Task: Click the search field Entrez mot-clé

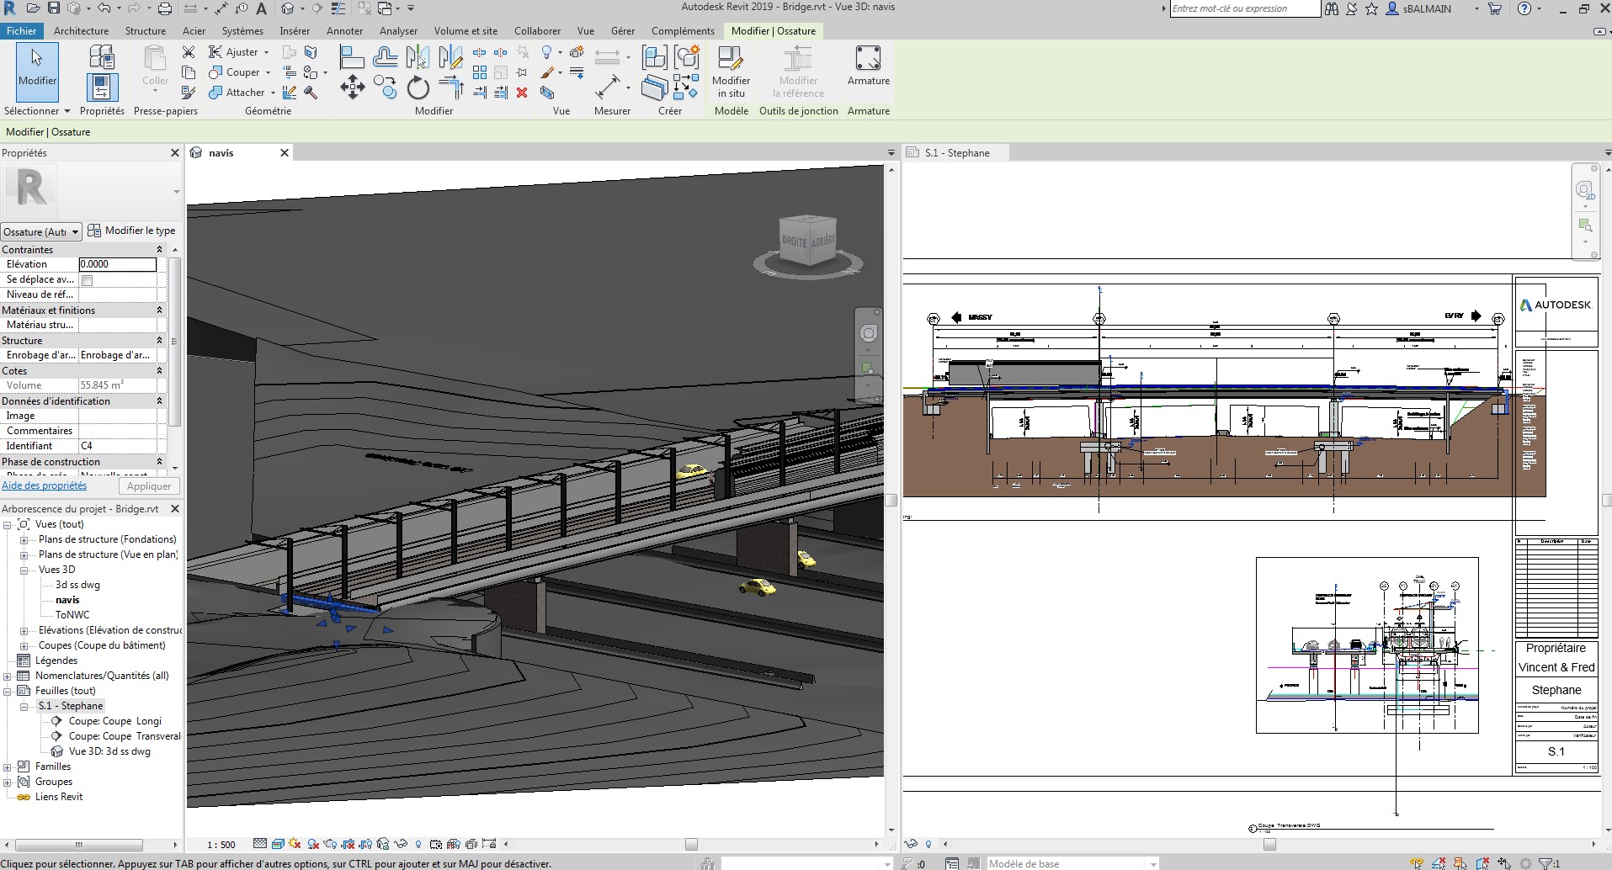Action: click(x=1244, y=8)
